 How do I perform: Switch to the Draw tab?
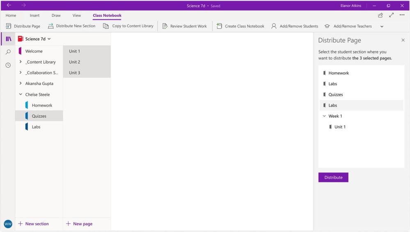coord(56,16)
